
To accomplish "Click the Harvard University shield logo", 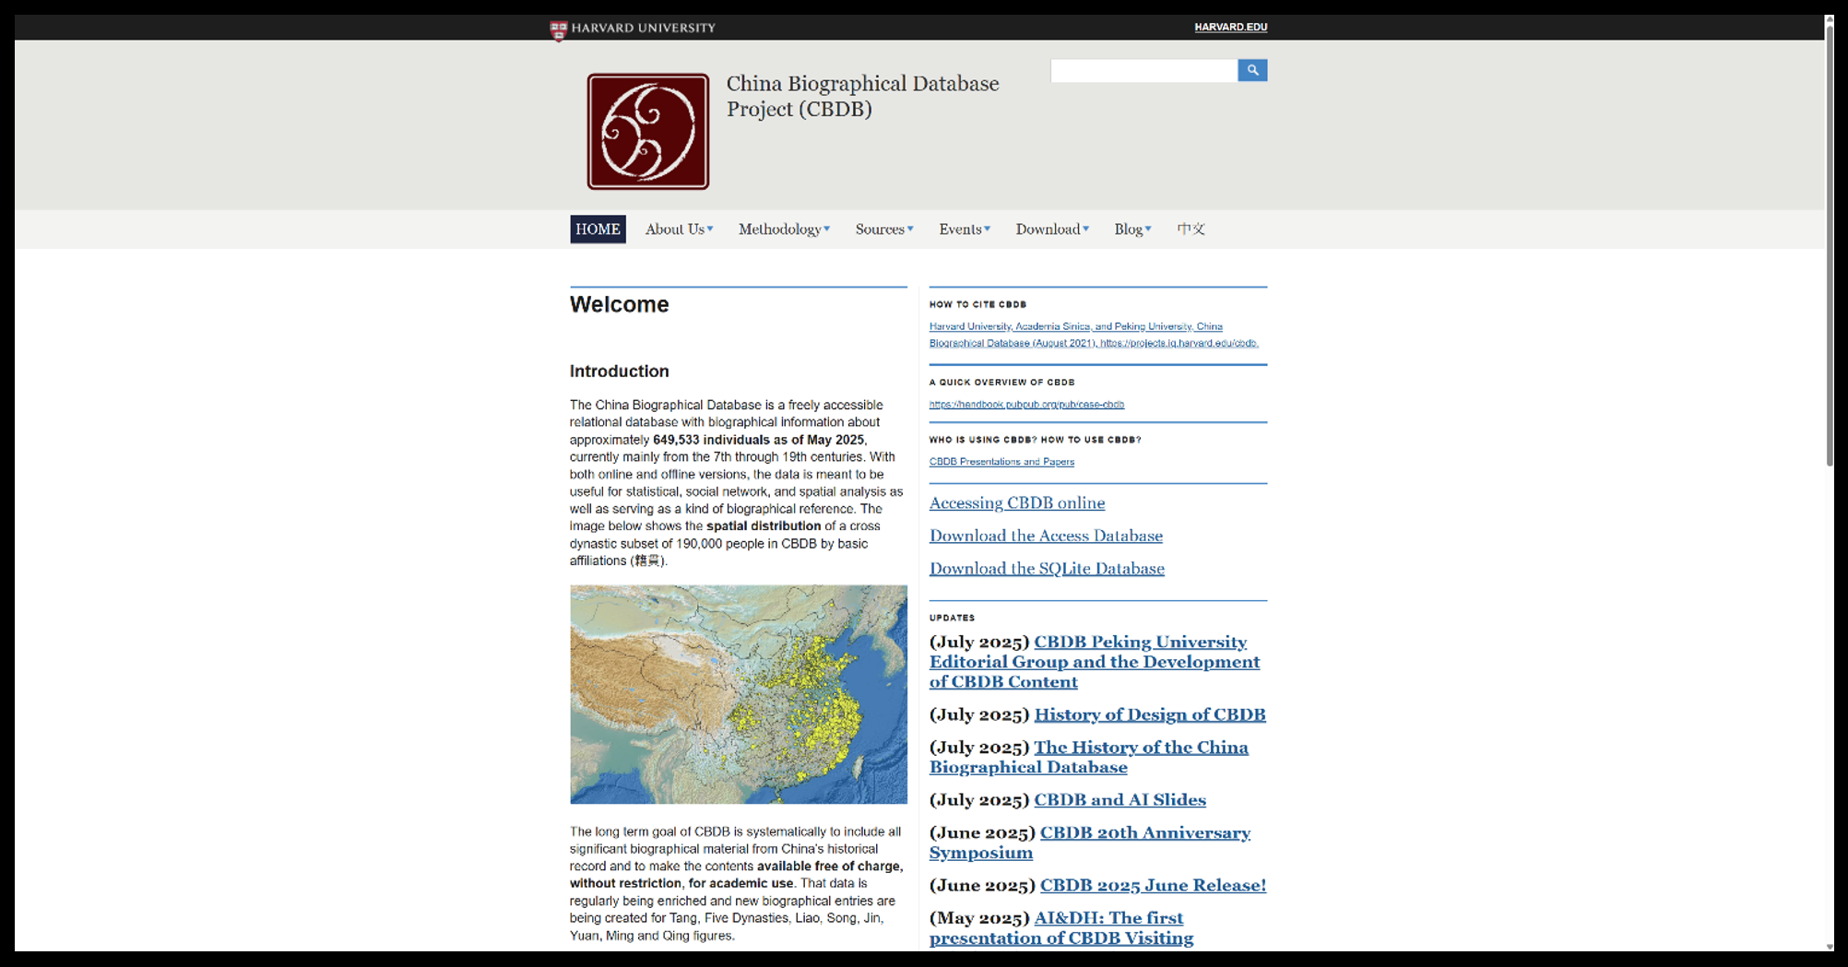I will tap(558, 29).
